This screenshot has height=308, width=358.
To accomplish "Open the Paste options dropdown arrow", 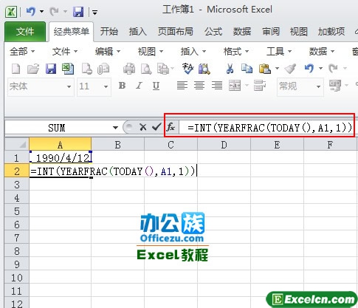I will 277,68.
